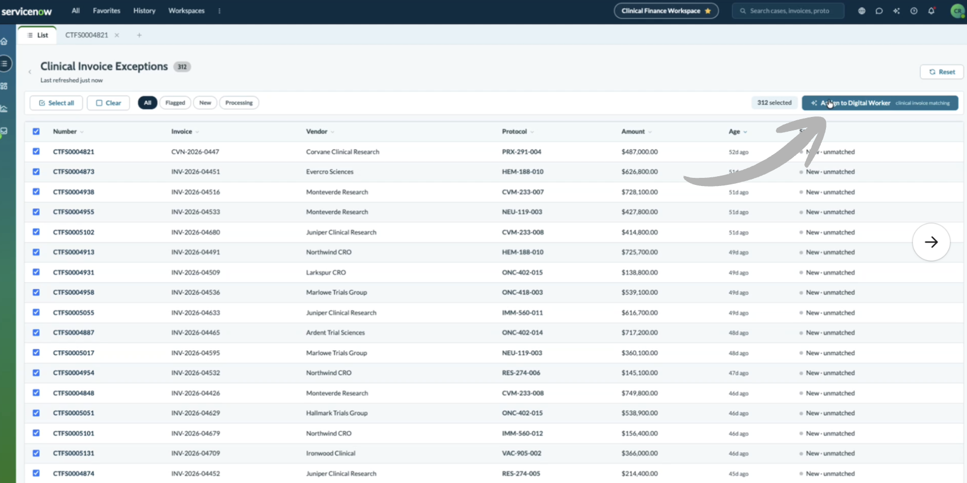Click the Select all button
Screen dimensions: 967x483
coord(56,103)
